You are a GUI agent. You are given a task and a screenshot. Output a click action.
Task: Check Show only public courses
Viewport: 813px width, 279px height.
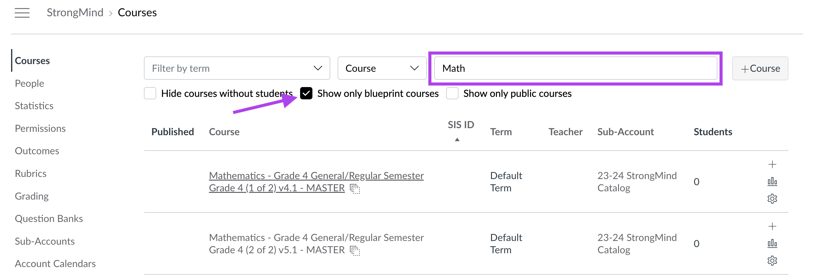[x=452, y=94]
